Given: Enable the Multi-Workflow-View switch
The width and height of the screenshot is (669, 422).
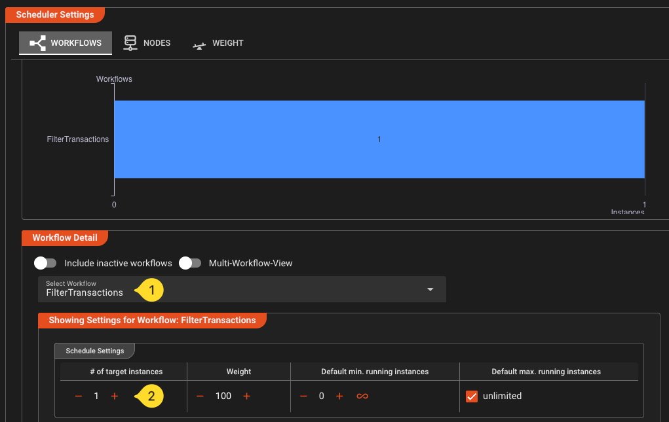Looking at the screenshot, I should (190, 263).
